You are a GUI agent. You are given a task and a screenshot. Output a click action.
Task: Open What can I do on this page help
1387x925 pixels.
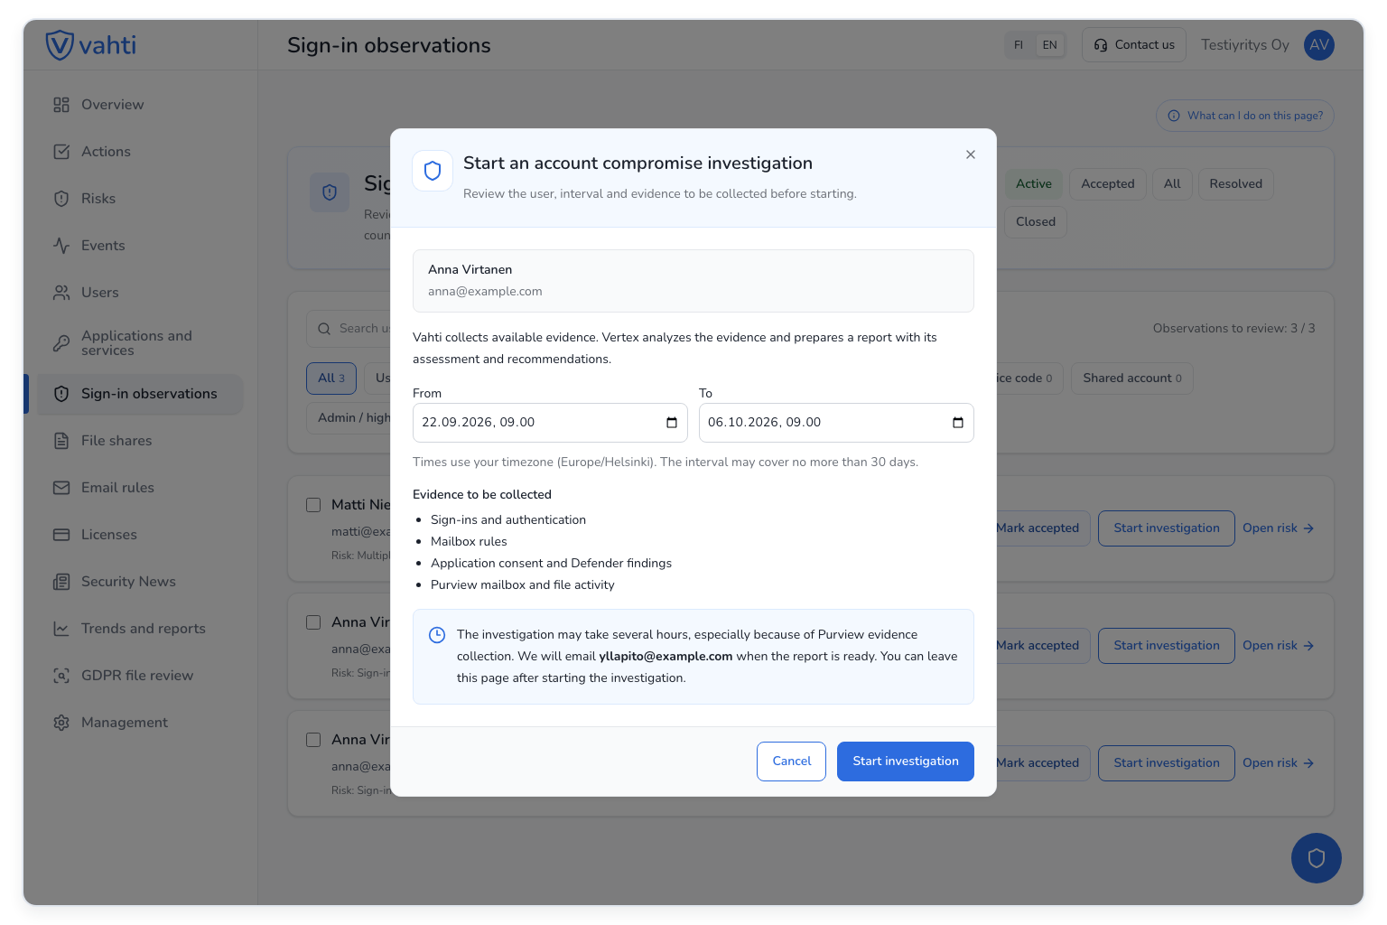[x=1245, y=116]
